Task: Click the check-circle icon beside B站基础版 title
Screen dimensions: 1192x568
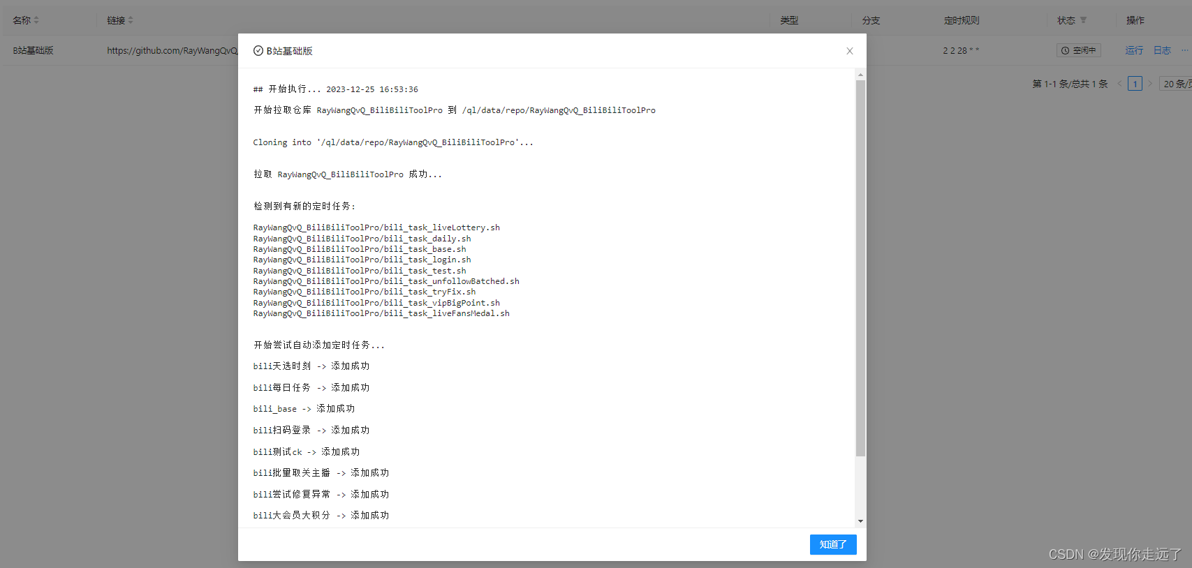Action: tap(258, 51)
